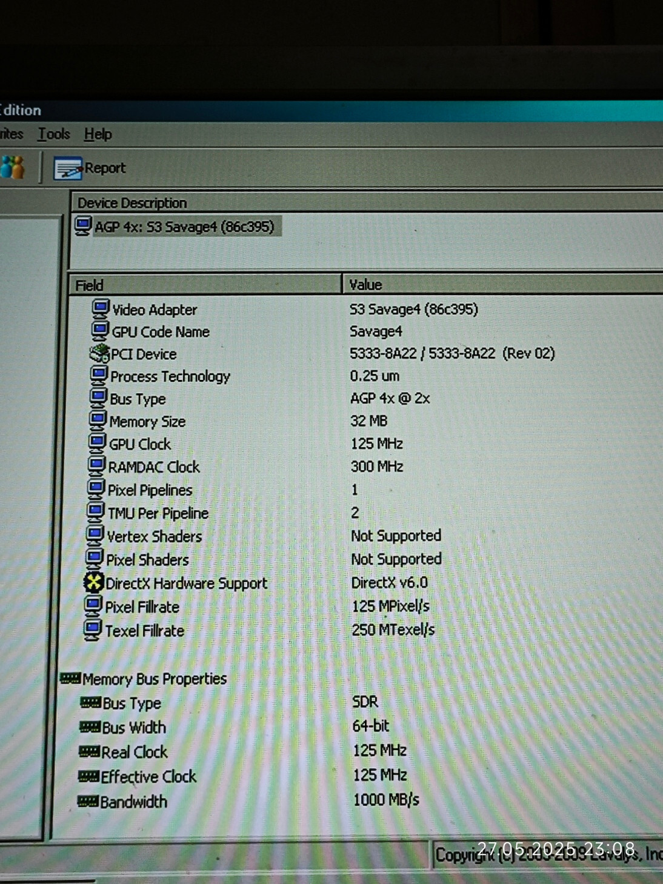Image resolution: width=663 pixels, height=884 pixels.
Task: Open the Help menu
Action: [98, 134]
